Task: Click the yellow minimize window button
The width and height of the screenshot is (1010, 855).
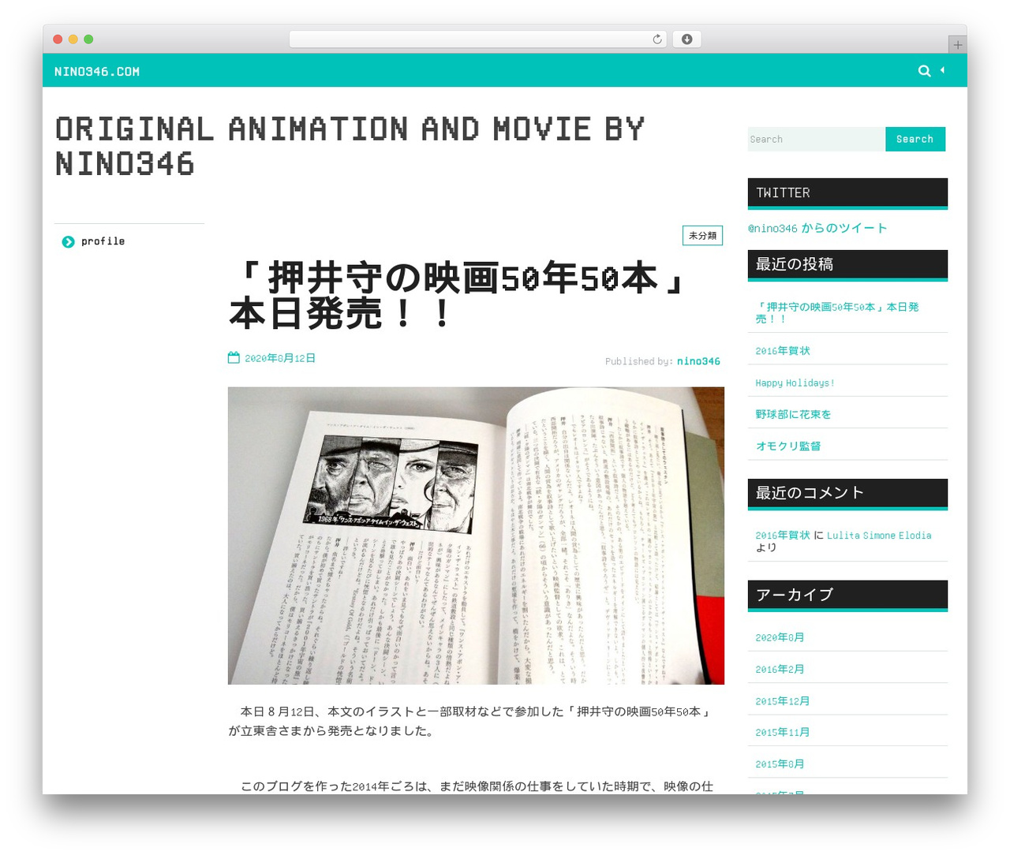Action: click(x=73, y=39)
